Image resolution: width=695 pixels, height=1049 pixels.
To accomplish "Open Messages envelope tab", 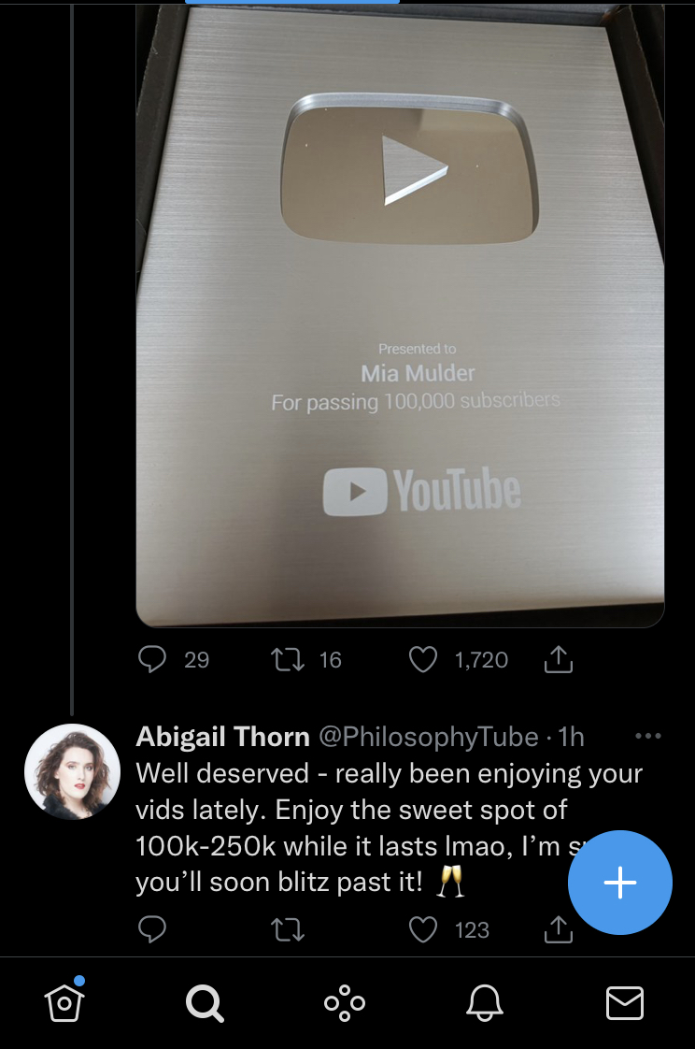I will coord(625,1003).
